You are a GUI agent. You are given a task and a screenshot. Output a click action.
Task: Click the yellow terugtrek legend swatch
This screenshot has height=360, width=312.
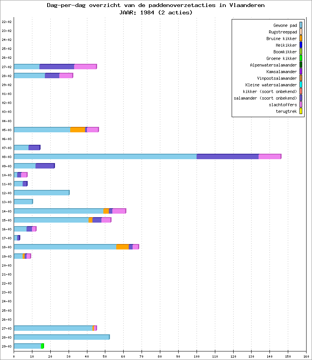(x=301, y=111)
